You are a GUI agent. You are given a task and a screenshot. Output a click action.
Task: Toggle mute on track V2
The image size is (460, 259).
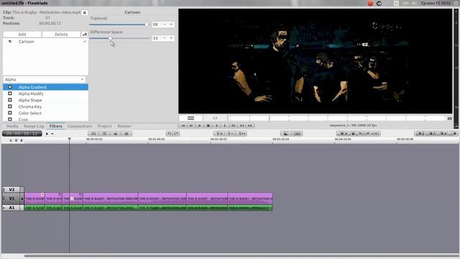(x=4, y=190)
